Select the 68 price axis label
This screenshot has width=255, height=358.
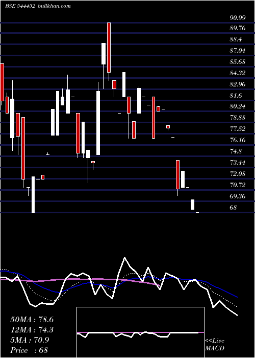coord(234,207)
